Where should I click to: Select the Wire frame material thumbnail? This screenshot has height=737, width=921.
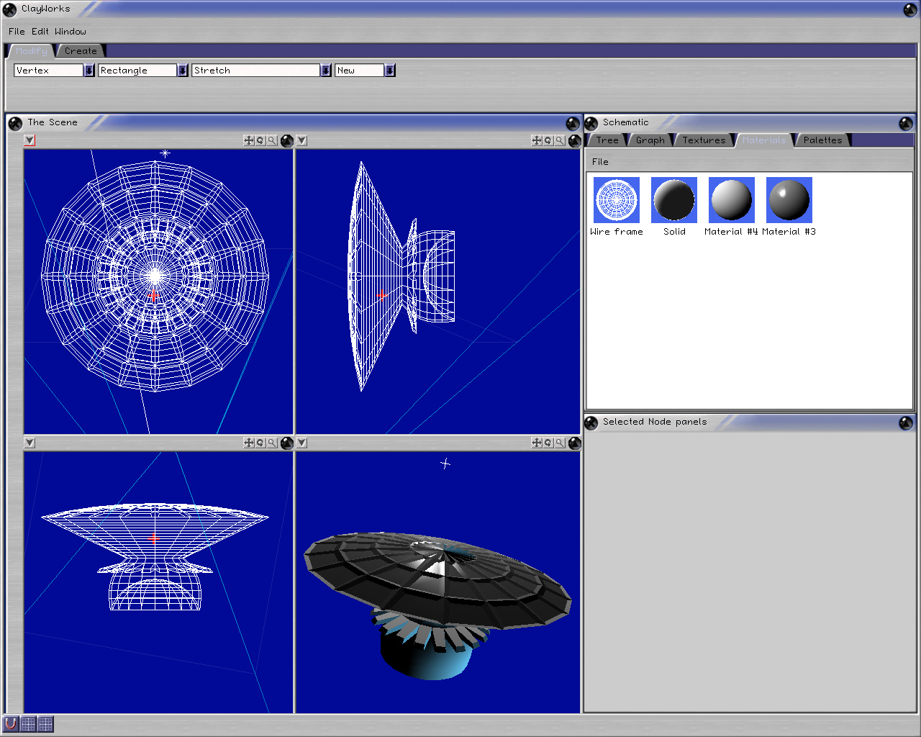pyautogui.click(x=617, y=200)
